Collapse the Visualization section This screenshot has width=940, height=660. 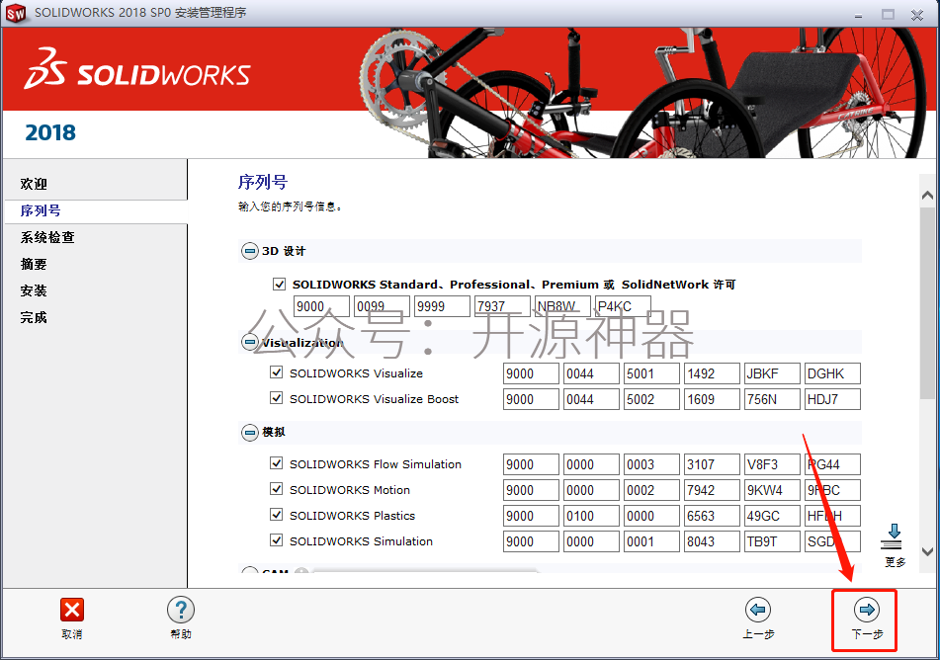point(249,342)
